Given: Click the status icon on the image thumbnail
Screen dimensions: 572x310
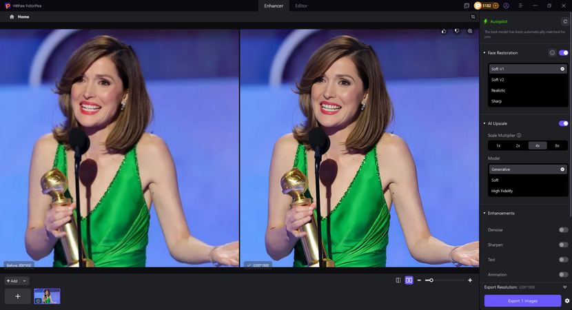Looking at the screenshot, I should click(39, 301).
